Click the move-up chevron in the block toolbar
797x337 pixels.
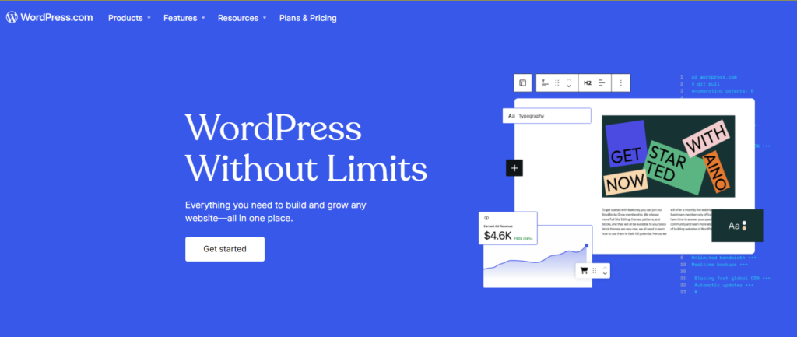tap(569, 80)
